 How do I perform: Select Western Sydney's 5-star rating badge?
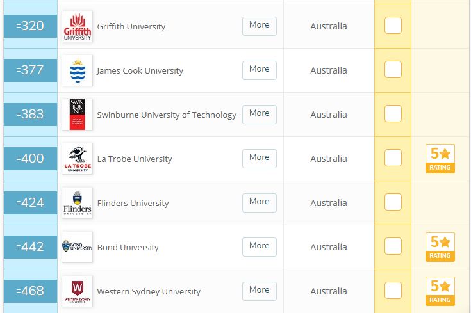[440, 291]
